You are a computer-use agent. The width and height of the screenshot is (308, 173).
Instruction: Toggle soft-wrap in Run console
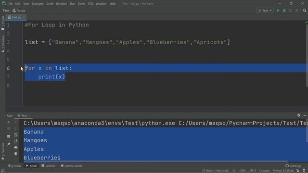16,135
